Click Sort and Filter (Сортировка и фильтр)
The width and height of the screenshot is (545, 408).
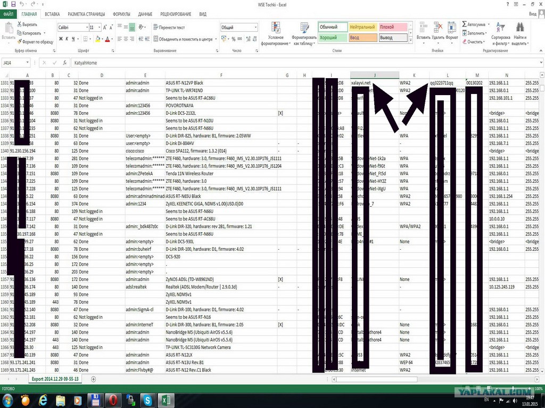tap(500, 33)
